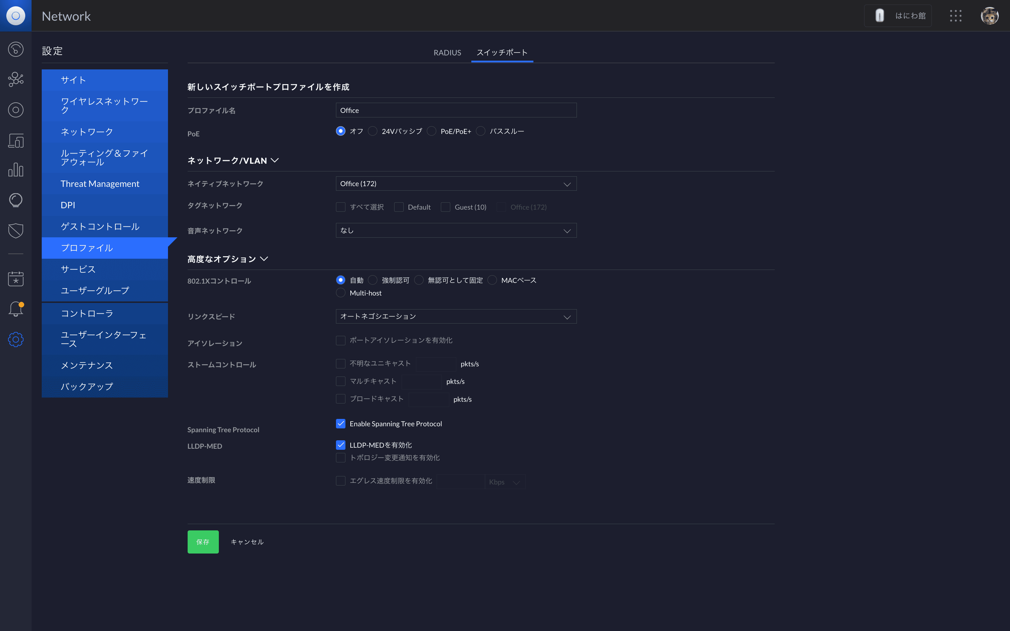Image resolution: width=1010 pixels, height=631 pixels.
Task: Select PoE 24Vパッシブ radio button
Action: click(373, 131)
